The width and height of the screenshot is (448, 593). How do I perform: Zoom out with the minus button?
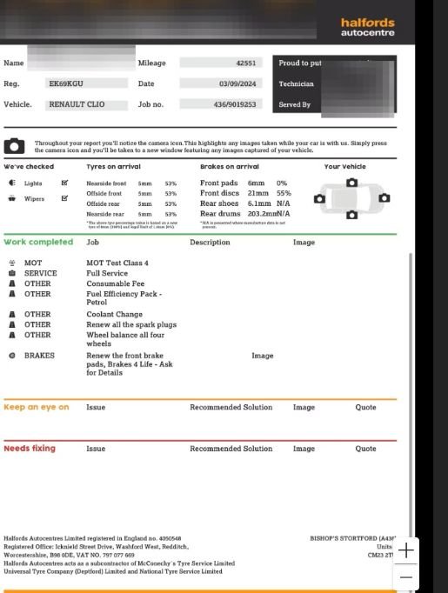405,577
